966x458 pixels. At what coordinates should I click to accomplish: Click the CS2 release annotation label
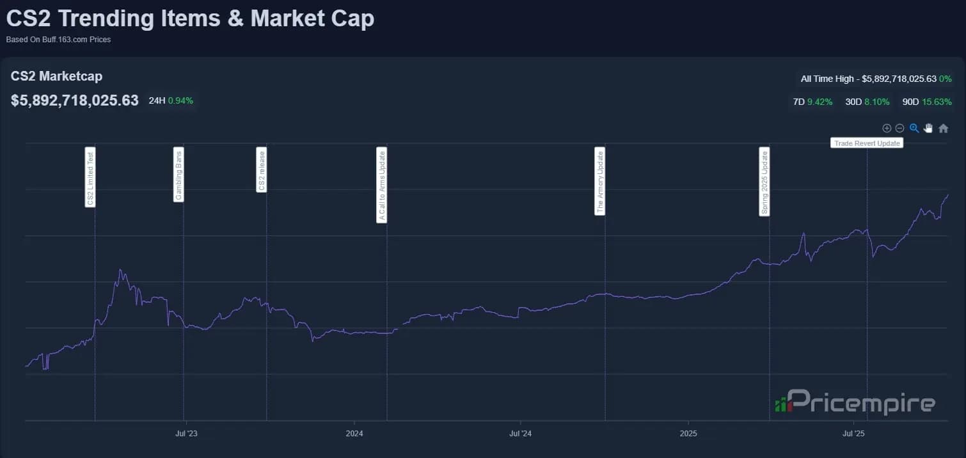click(x=261, y=170)
